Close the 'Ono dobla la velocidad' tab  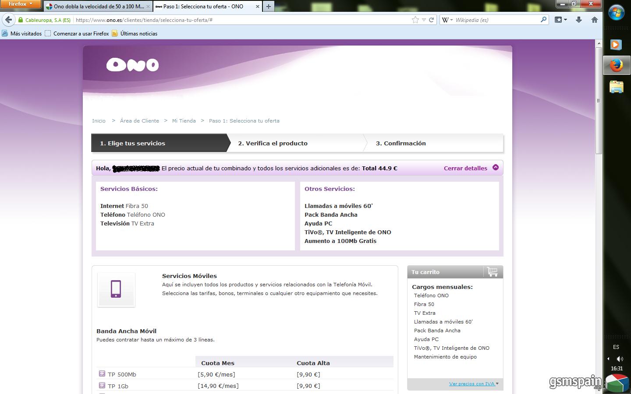148,7
